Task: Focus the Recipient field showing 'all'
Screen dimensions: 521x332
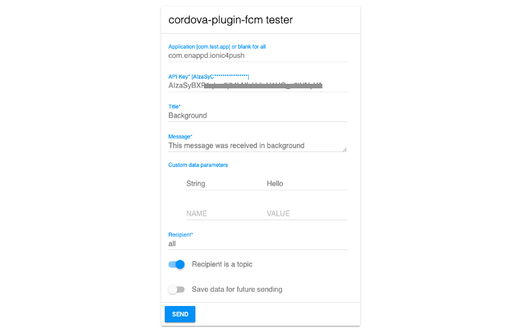Action: click(257, 244)
